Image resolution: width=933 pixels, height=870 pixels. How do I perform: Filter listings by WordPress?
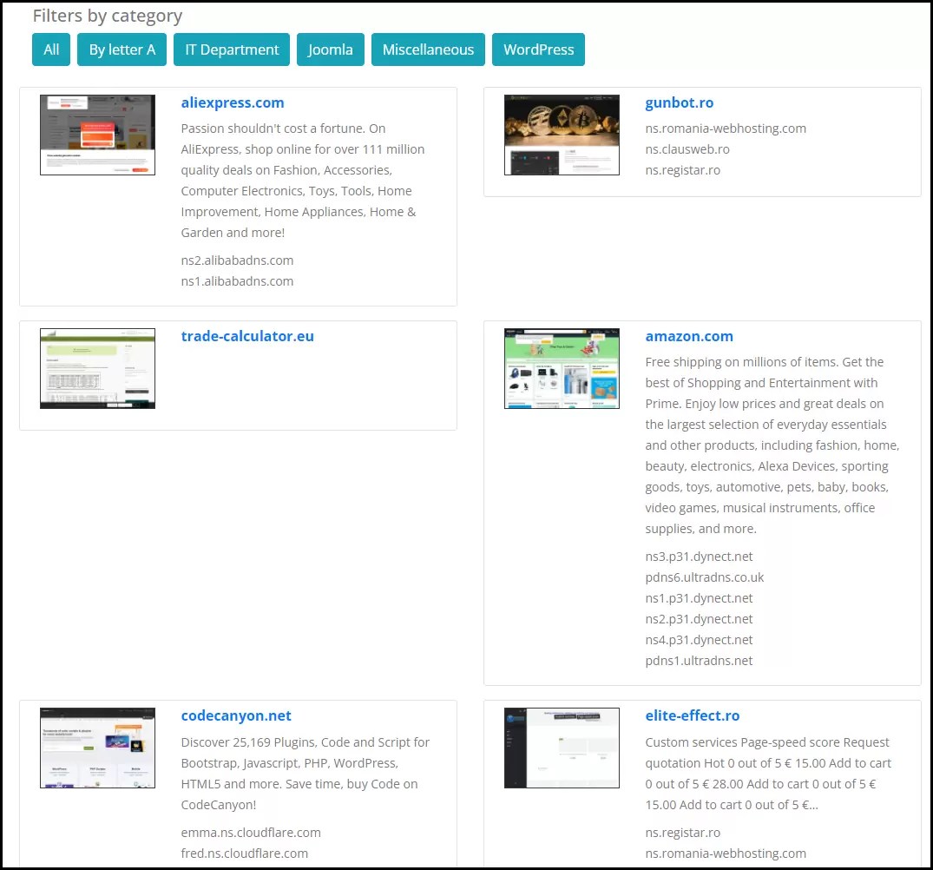pos(538,49)
